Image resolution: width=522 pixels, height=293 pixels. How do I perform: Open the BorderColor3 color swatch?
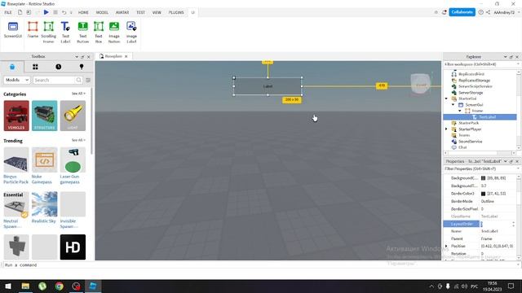(x=483, y=194)
